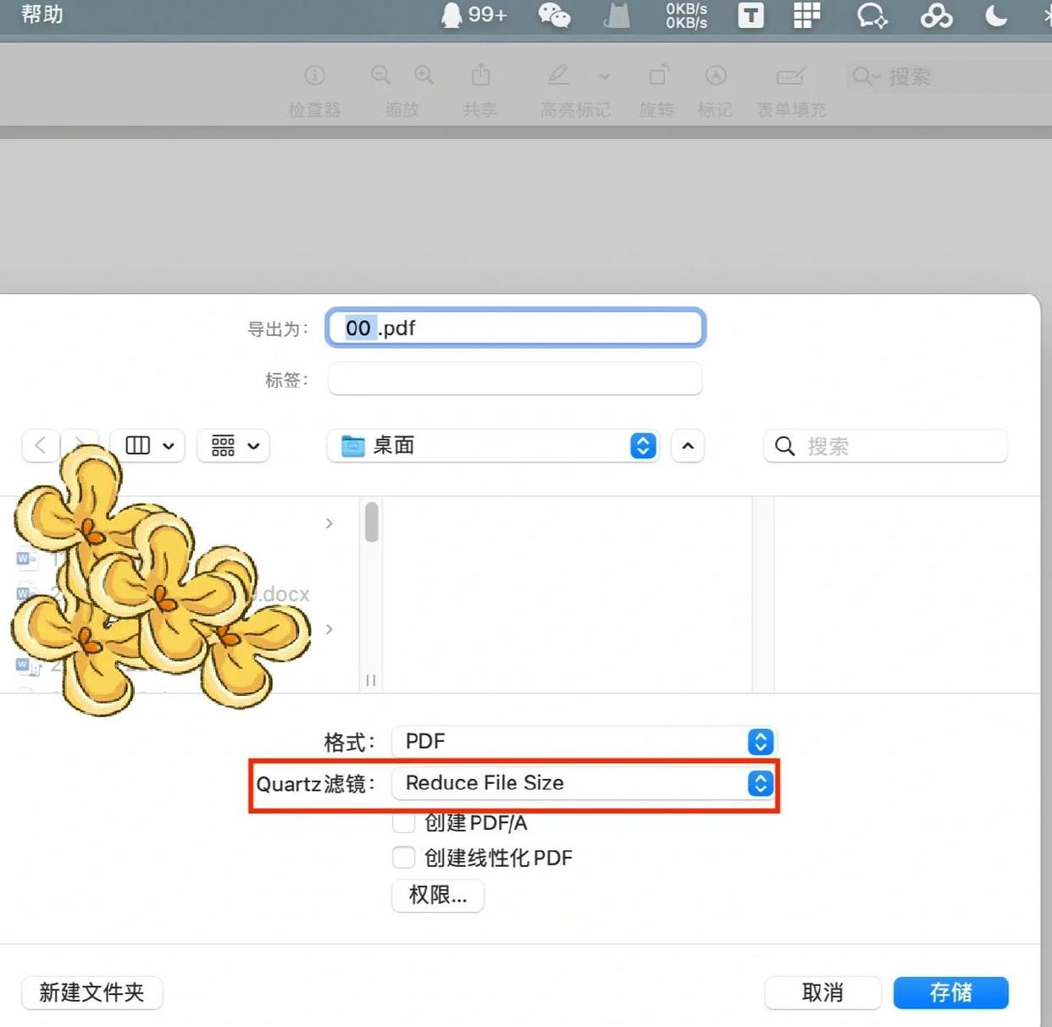Check the 创建线性化PDF option
This screenshot has width=1052, height=1027.
click(404, 857)
